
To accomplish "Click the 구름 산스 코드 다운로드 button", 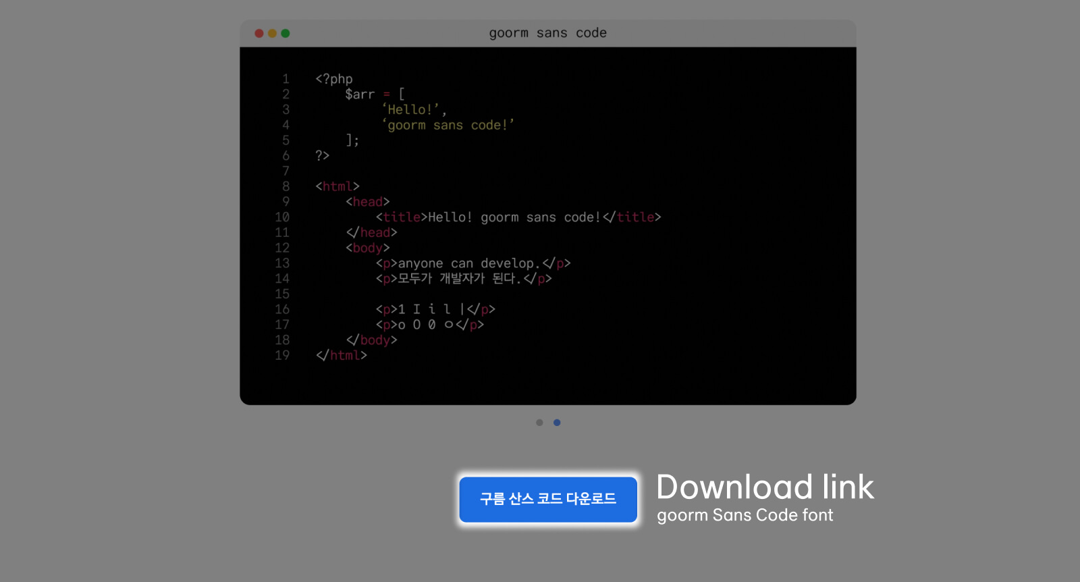I will click(x=548, y=500).
